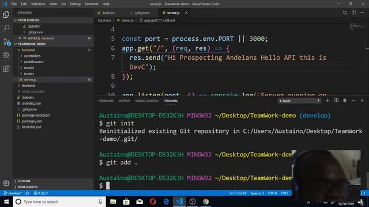Switch to the OUTPUT panel tab
Image resolution: width=369 pixels, height=207 pixels.
[125, 101]
